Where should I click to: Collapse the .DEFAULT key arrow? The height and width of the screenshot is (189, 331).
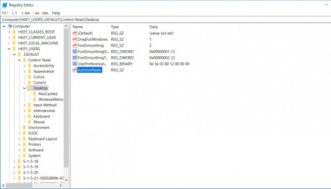[14, 54]
